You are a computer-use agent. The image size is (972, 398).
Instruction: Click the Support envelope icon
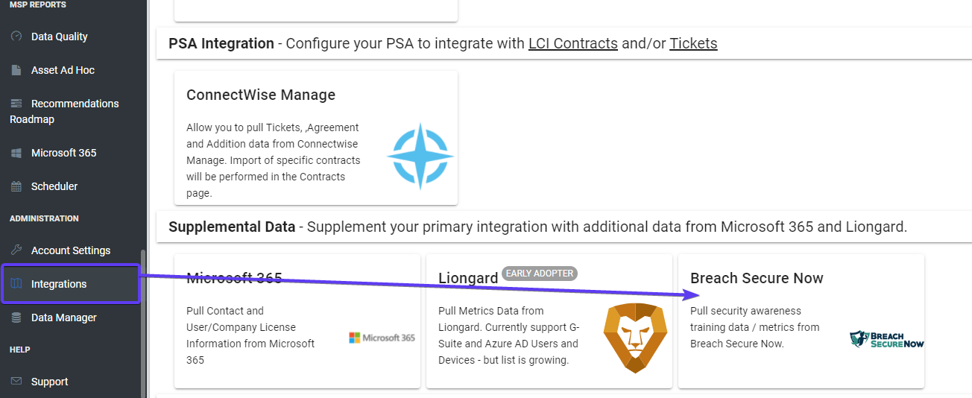tap(16, 382)
